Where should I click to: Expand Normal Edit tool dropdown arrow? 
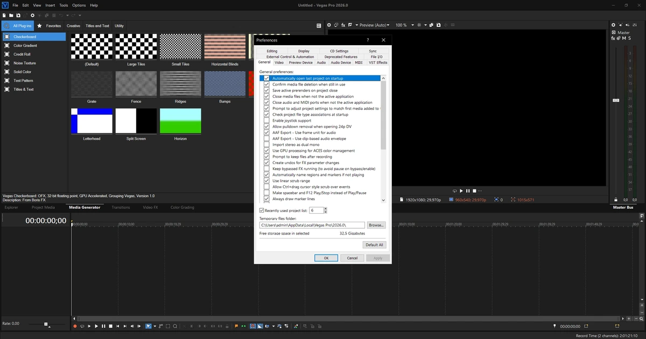(x=155, y=326)
